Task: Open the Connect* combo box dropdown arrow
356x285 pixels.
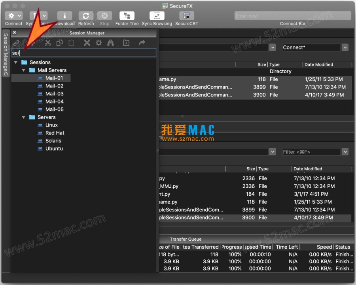Action: tap(345, 47)
